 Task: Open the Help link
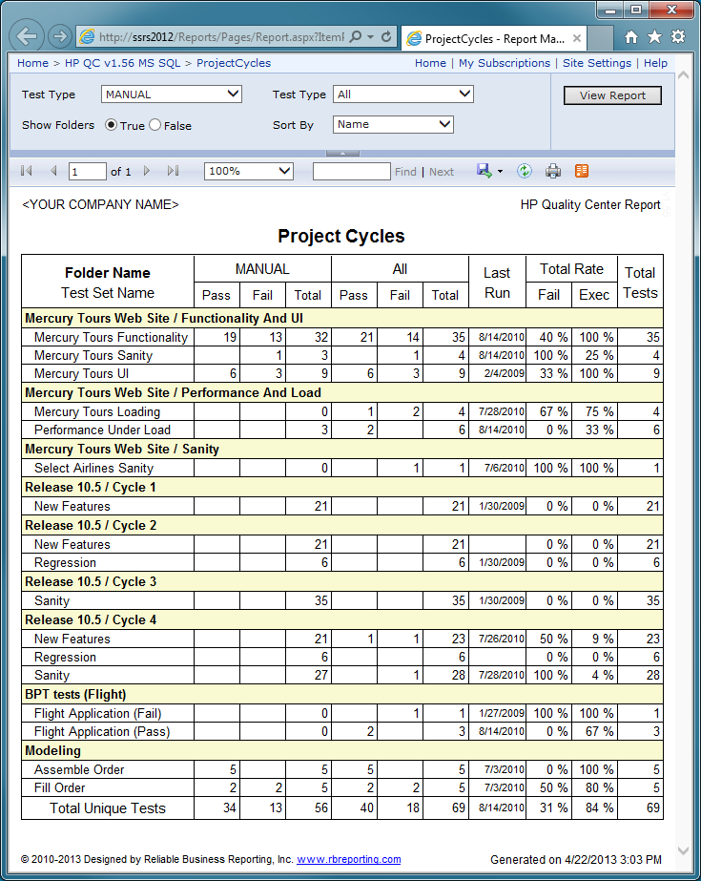pos(655,63)
